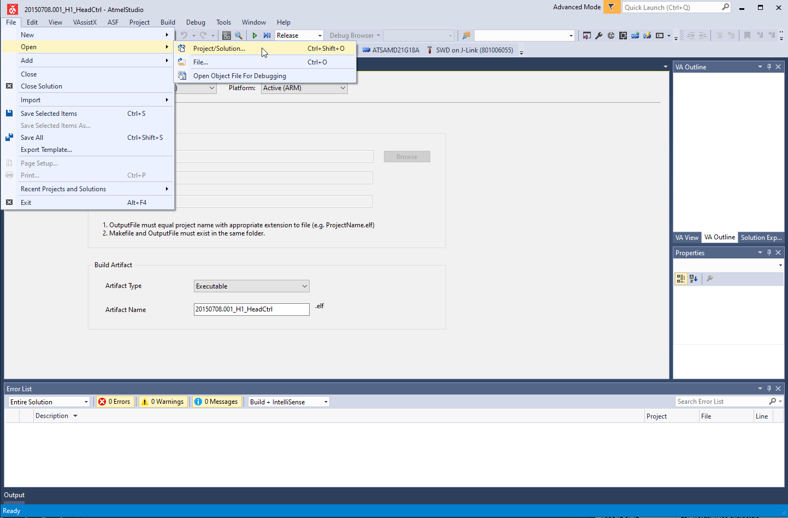Click the Solution Explorer grid toolbar icon
The image size is (788, 518).
(227, 36)
